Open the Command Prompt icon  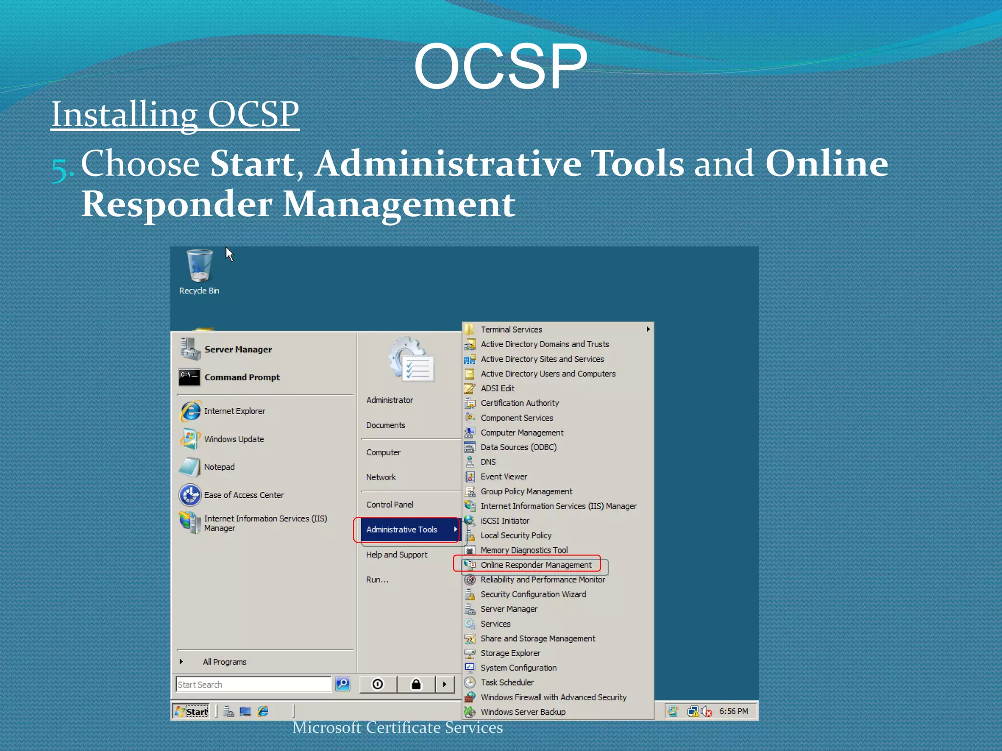click(190, 377)
